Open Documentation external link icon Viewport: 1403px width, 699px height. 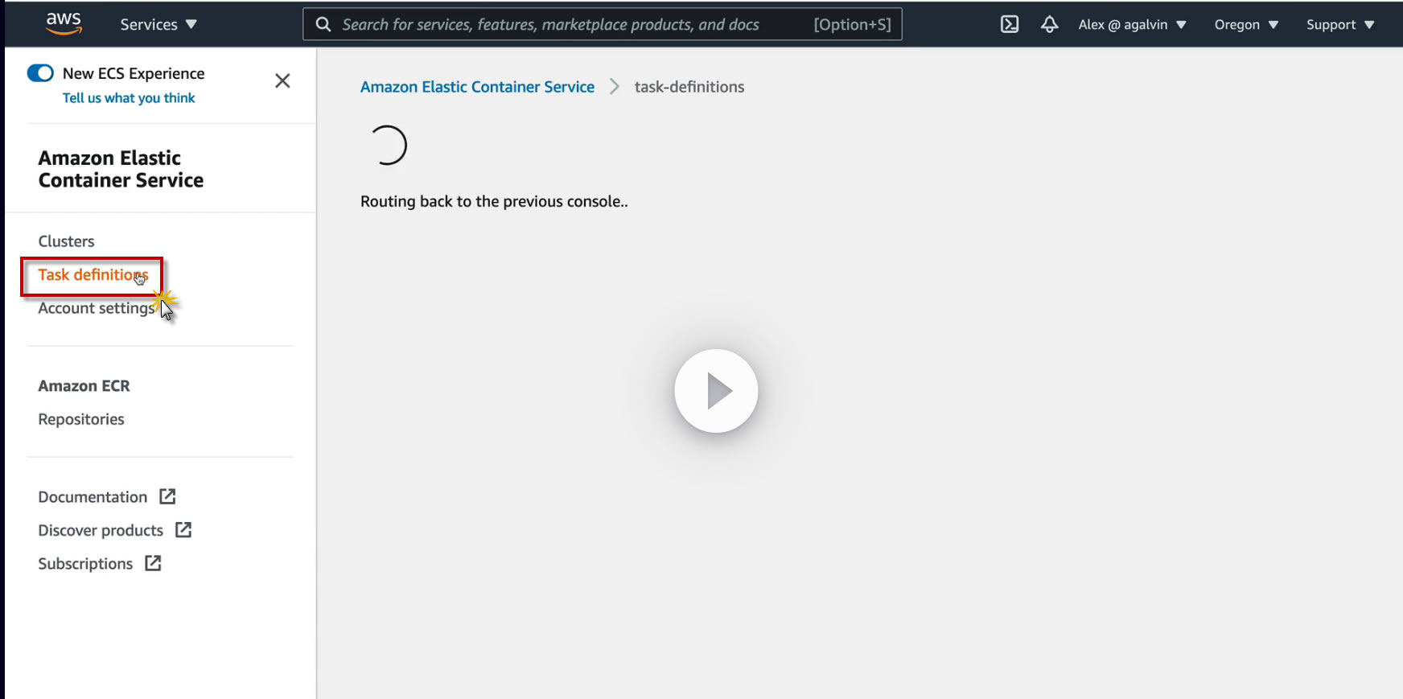tap(167, 496)
